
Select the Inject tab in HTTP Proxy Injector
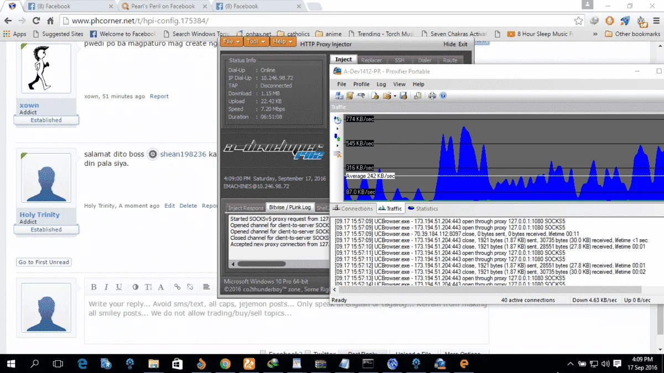343,60
